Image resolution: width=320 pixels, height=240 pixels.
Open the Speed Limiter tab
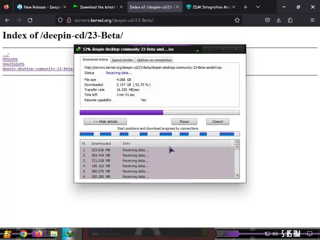tap(122, 60)
